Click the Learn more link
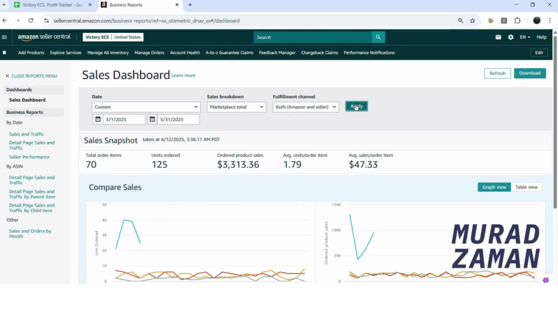Screen dimensions: 558x314 coord(183,75)
